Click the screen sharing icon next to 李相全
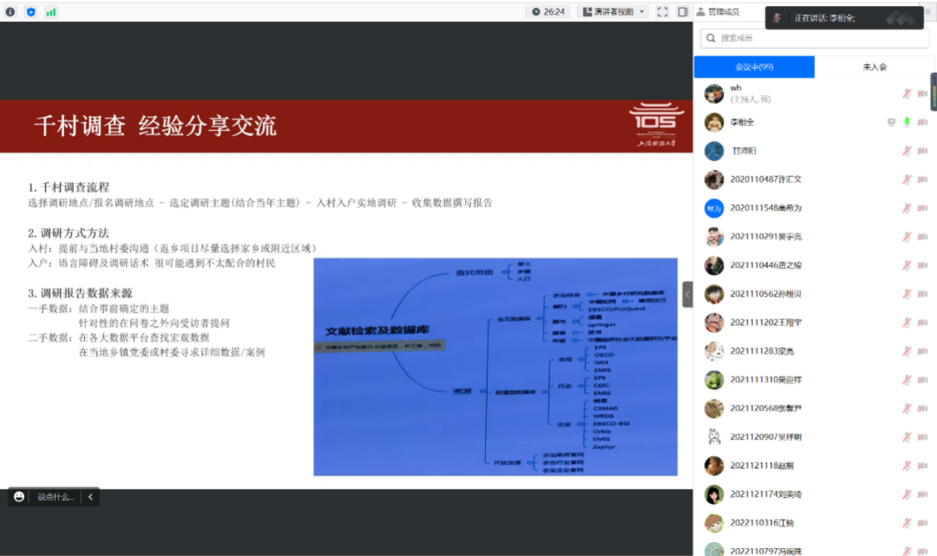 (892, 121)
